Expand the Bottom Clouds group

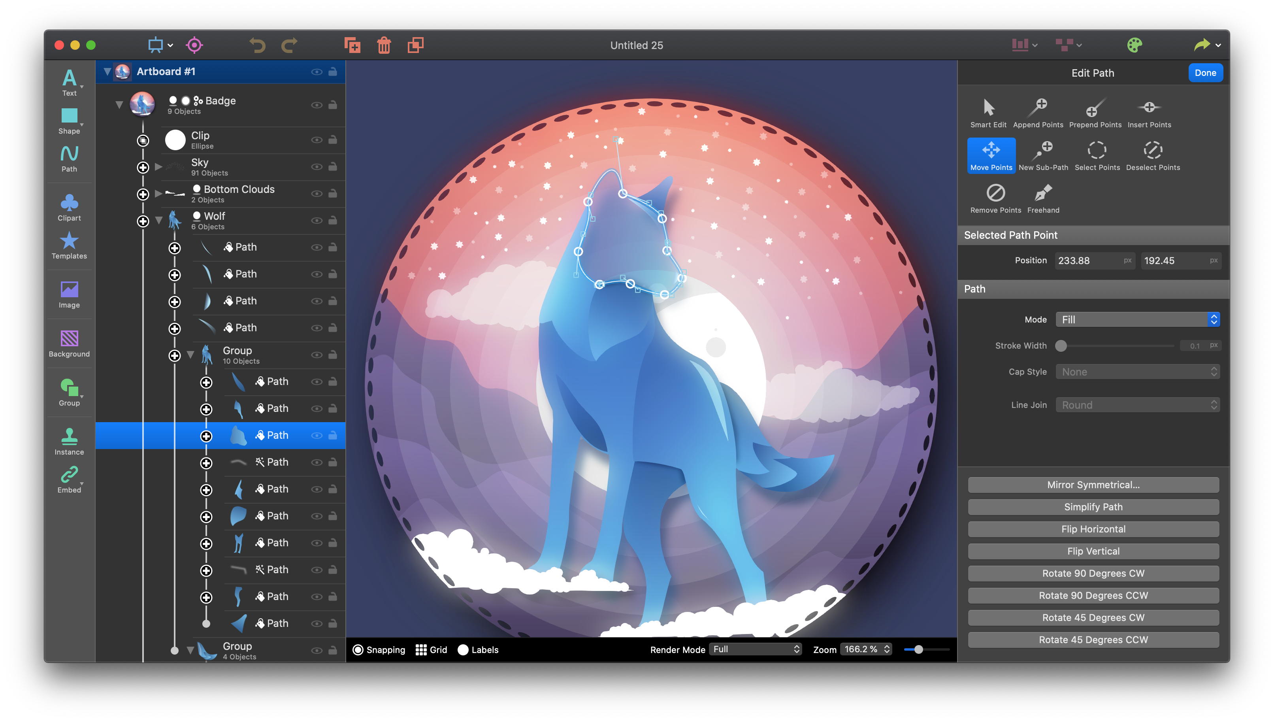coord(158,193)
